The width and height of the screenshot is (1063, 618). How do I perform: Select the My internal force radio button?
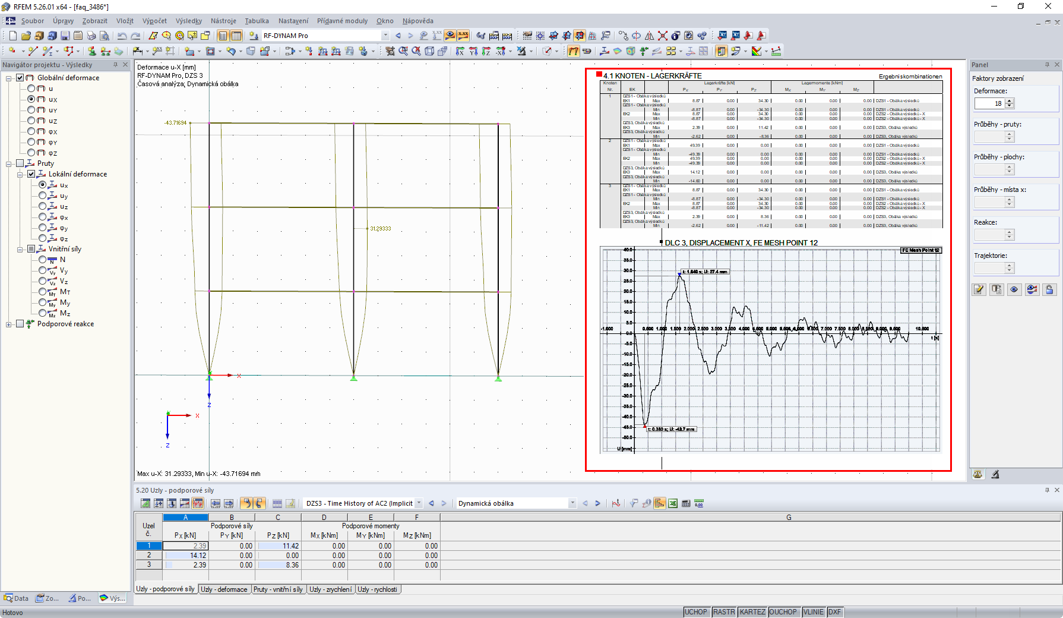[43, 302]
